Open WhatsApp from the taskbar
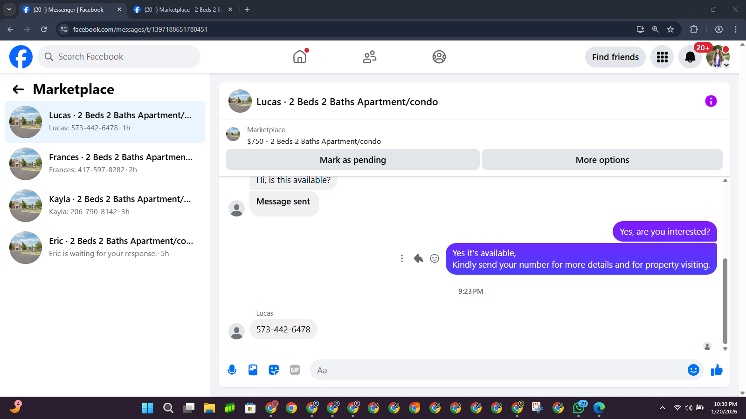Image resolution: width=746 pixels, height=419 pixels. (579, 408)
